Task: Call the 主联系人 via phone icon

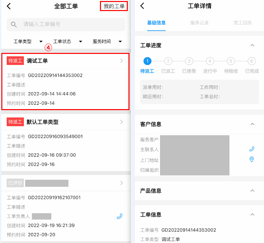Action: [x=252, y=149]
